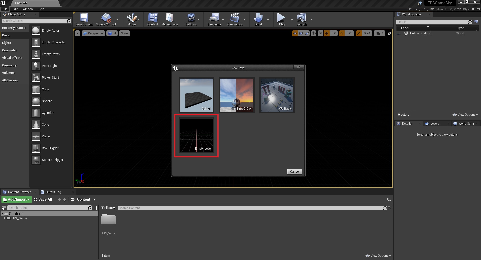This screenshot has height=260, width=481.
Task: Open the Filters dropdown in Content Browser
Action: tap(108, 208)
